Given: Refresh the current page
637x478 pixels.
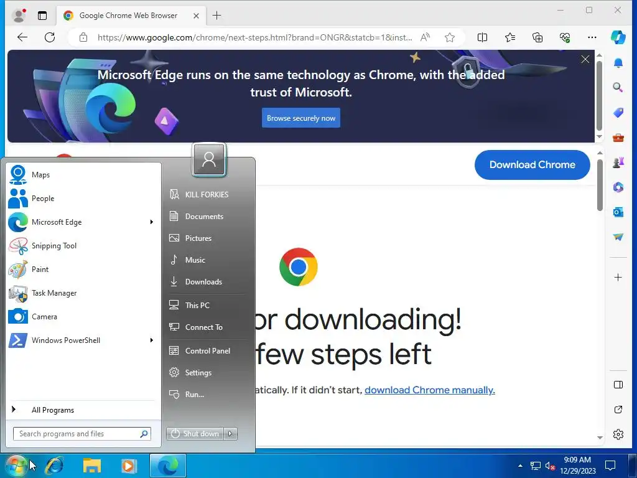Looking at the screenshot, I should pos(50,37).
